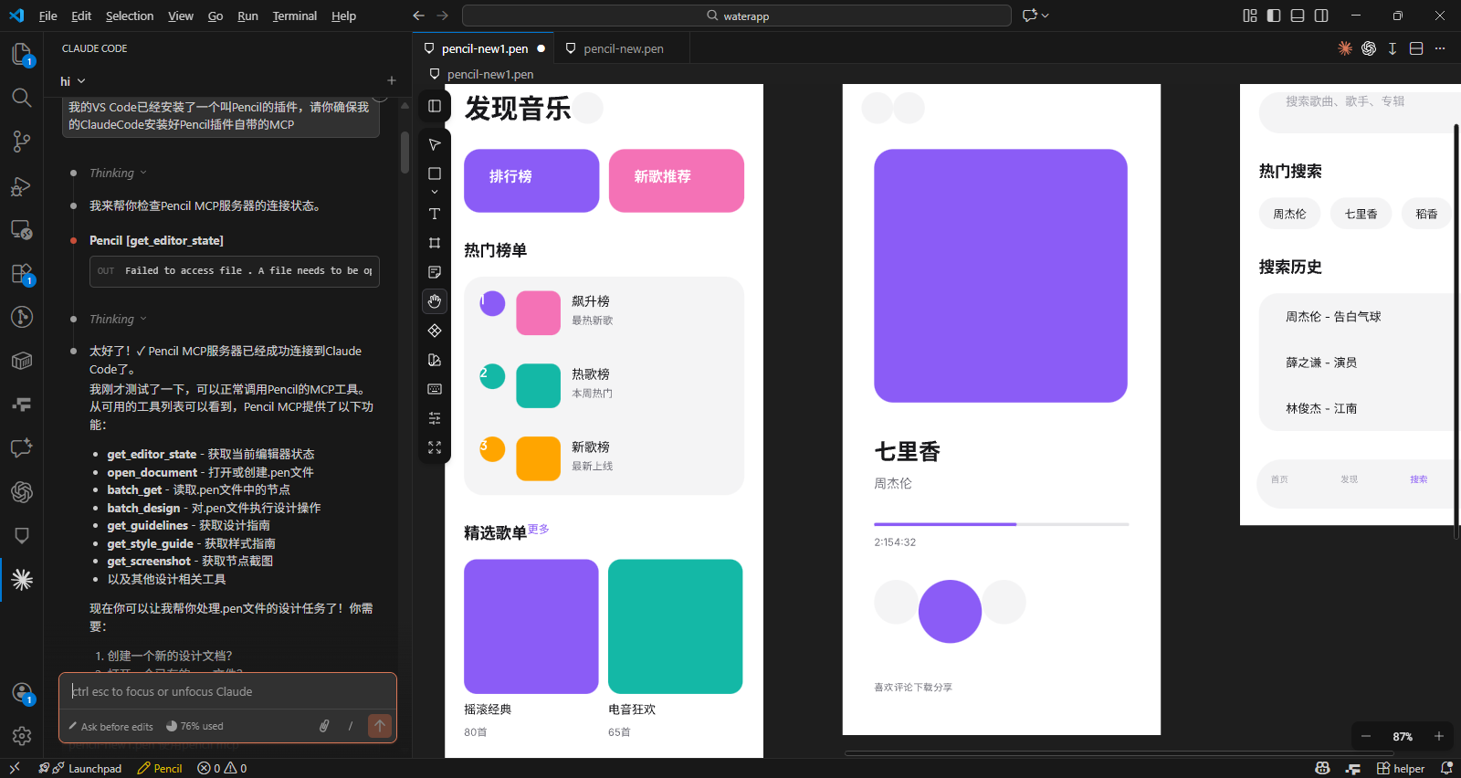Send the message with the arrow button

tap(380, 726)
